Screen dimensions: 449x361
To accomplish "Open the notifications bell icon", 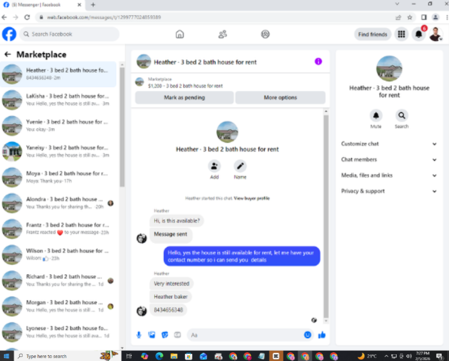I will click(x=418, y=34).
